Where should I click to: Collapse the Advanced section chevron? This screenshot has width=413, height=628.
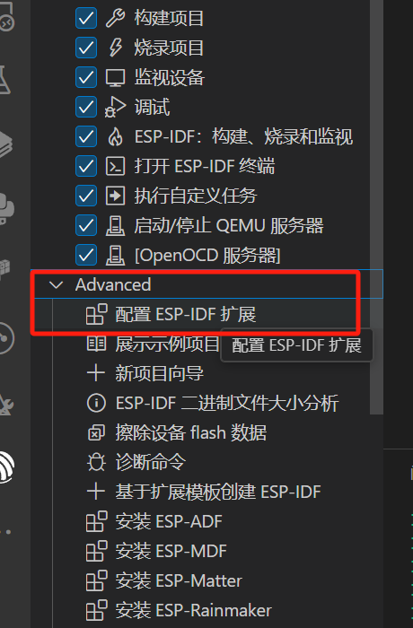(x=56, y=284)
